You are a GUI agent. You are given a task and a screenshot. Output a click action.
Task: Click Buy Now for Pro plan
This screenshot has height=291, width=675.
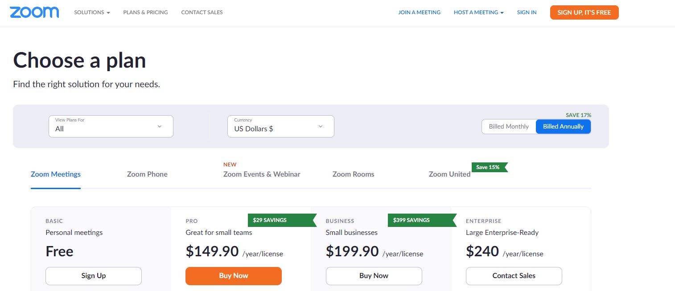click(234, 276)
